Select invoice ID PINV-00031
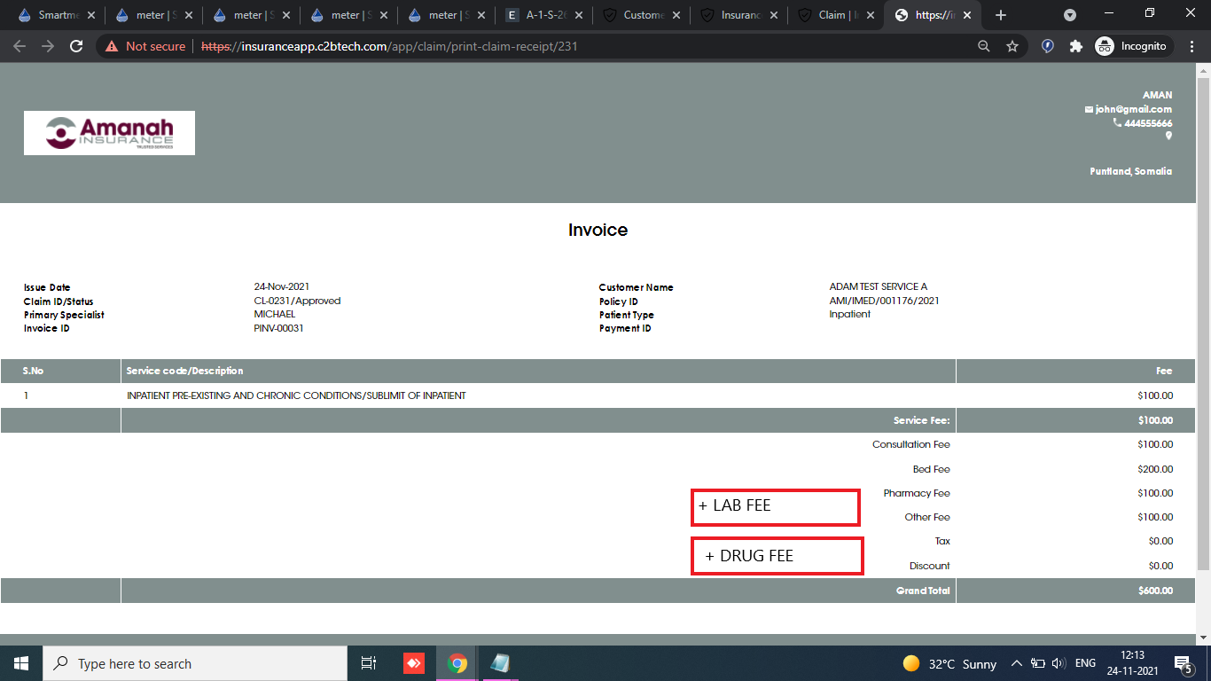The image size is (1211, 681). click(x=279, y=328)
